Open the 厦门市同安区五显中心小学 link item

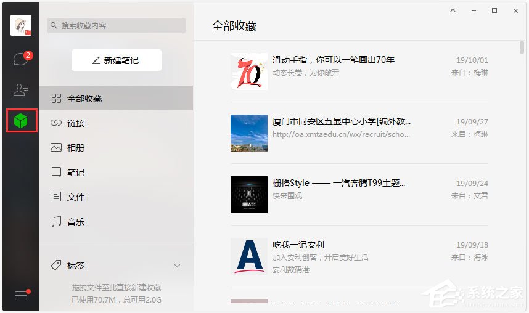[x=341, y=121]
